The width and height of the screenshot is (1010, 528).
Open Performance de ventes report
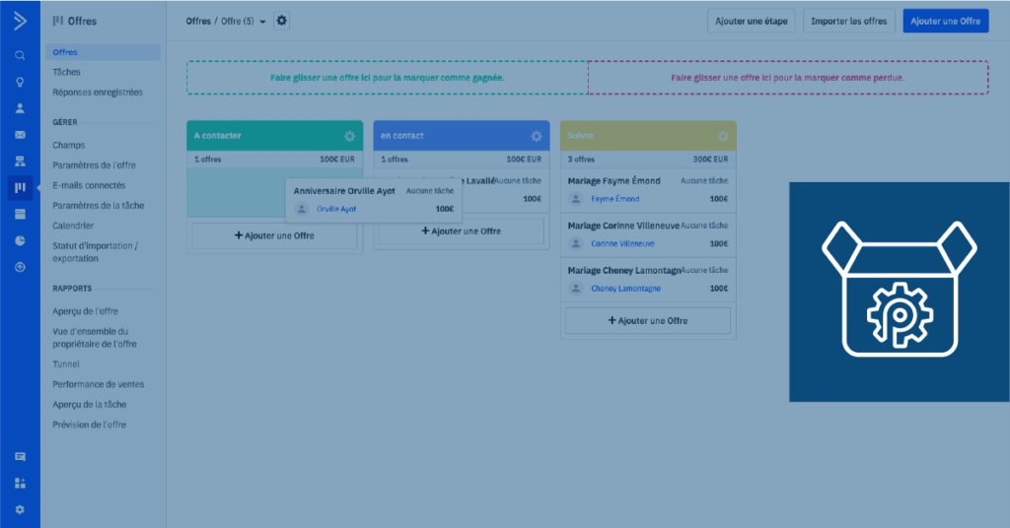(x=98, y=384)
